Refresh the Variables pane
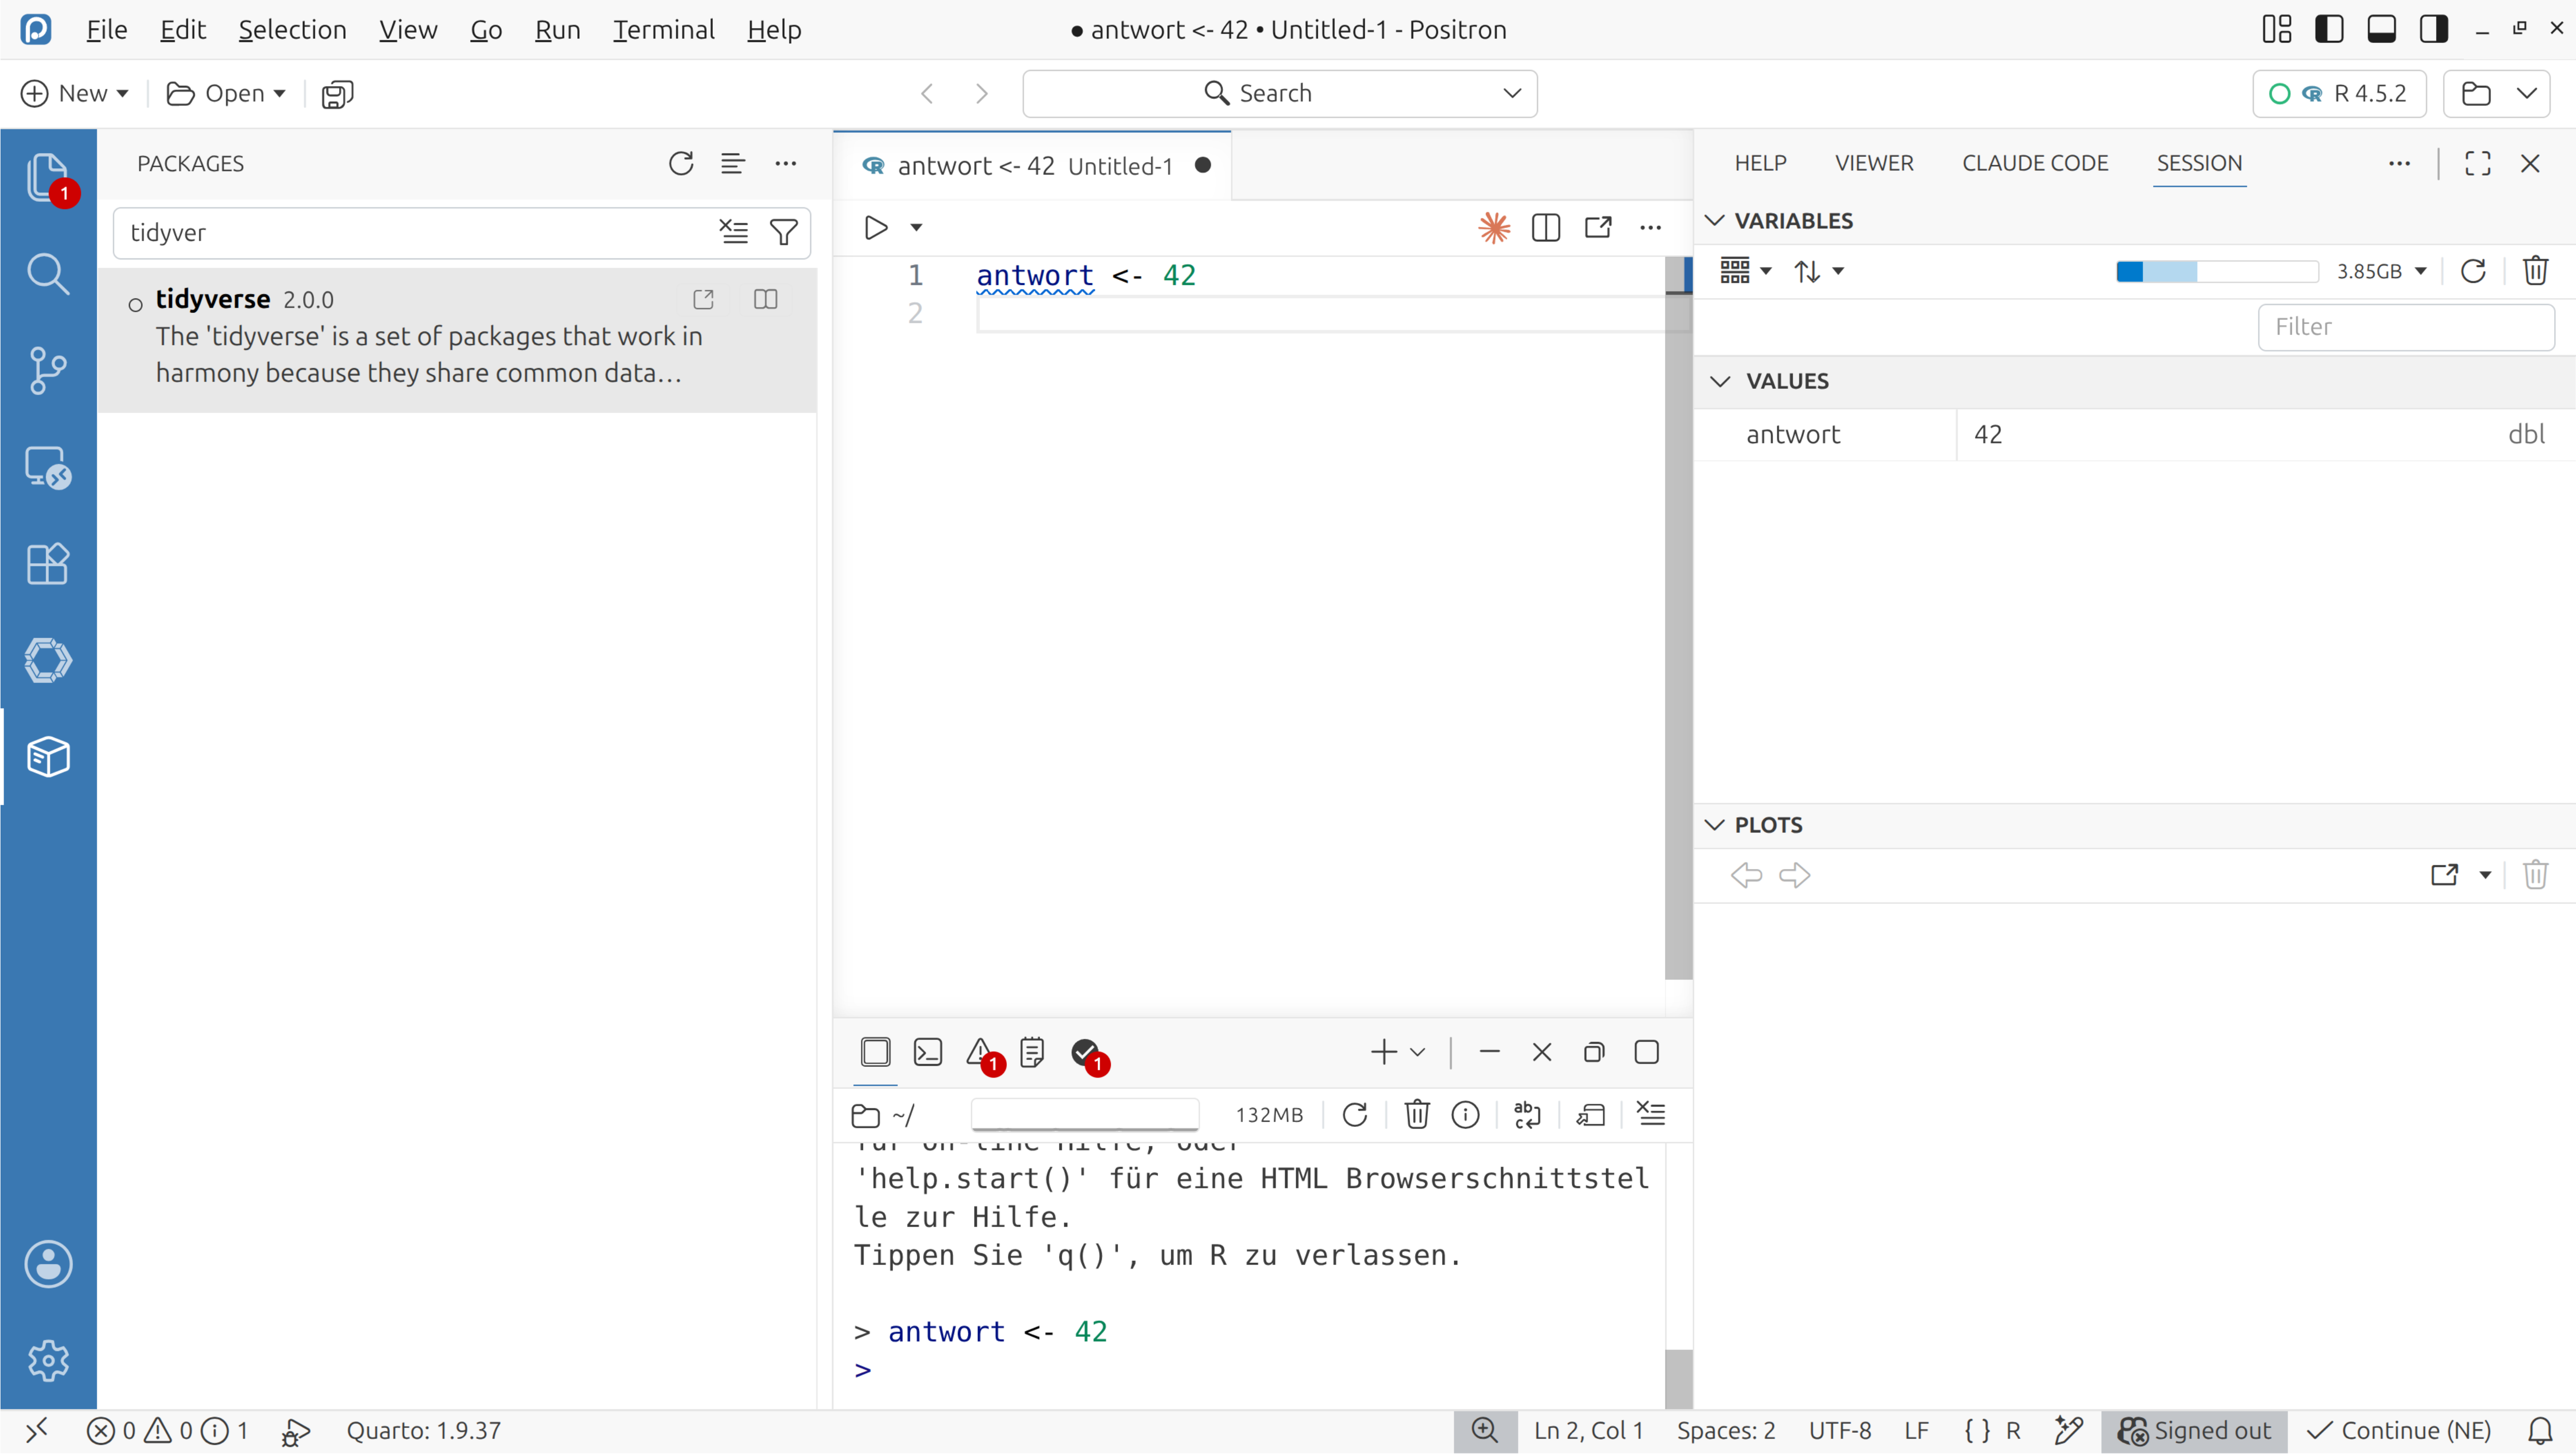 [x=2473, y=271]
